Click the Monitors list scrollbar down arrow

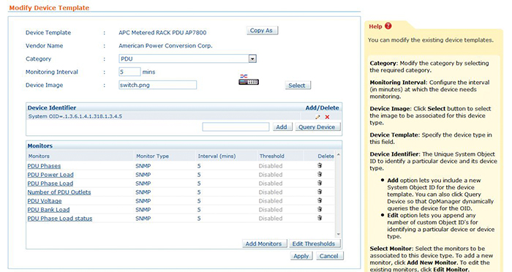tap(338, 234)
